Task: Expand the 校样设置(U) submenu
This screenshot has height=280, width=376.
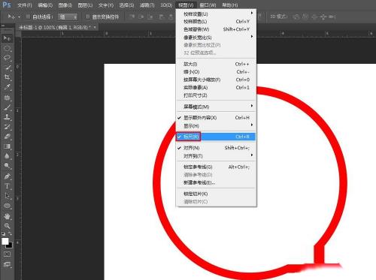Action: (216, 14)
